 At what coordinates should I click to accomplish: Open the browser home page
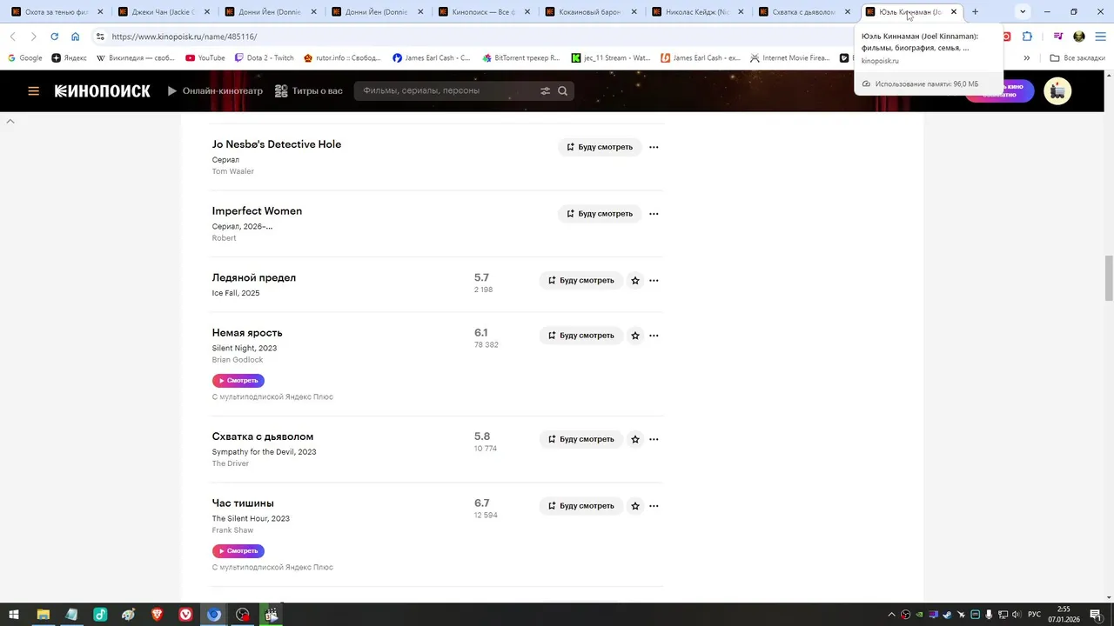pyautogui.click(x=75, y=37)
